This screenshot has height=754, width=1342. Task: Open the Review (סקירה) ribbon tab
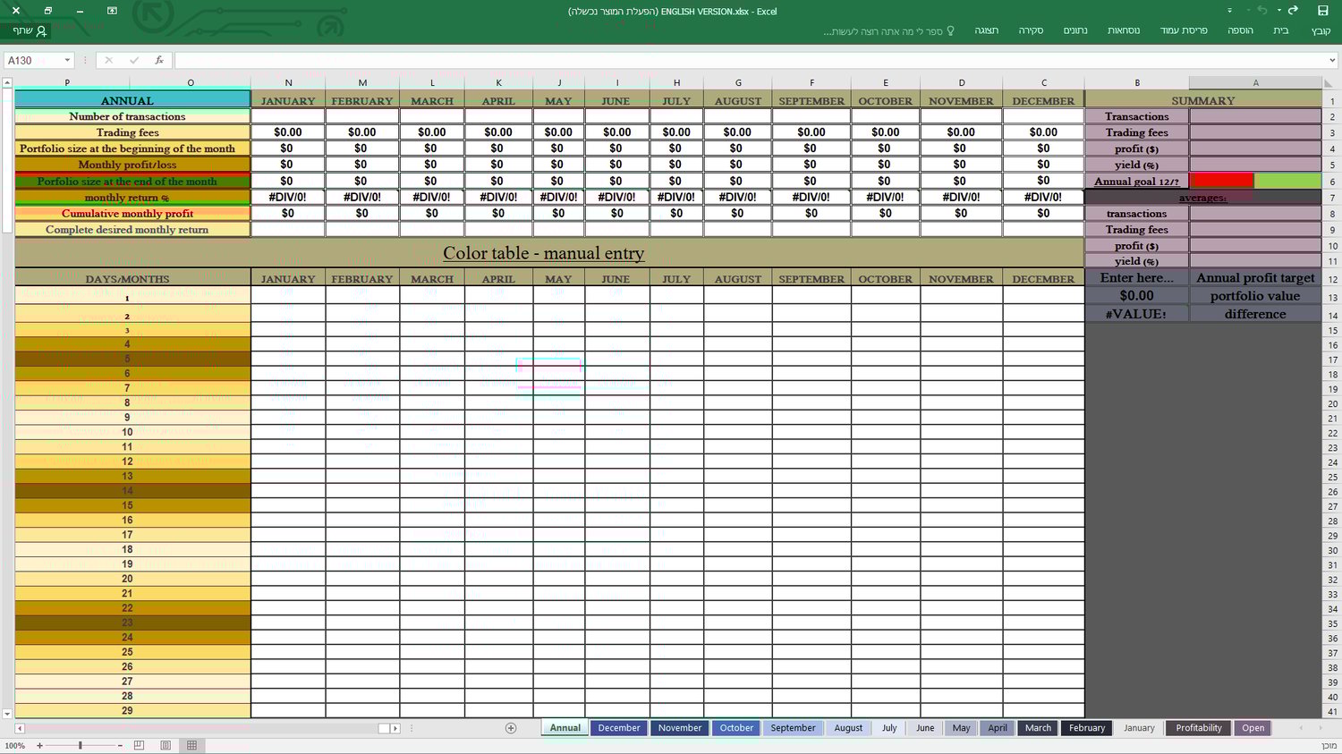[x=1031, y=30]
